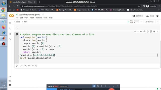Rename the youtubechannel.ipynb notebook title

pos(29,14)
